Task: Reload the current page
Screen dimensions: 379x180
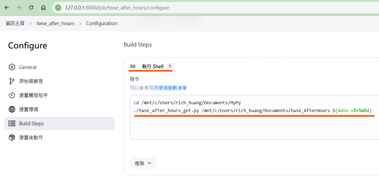Action: click(31, 8)
